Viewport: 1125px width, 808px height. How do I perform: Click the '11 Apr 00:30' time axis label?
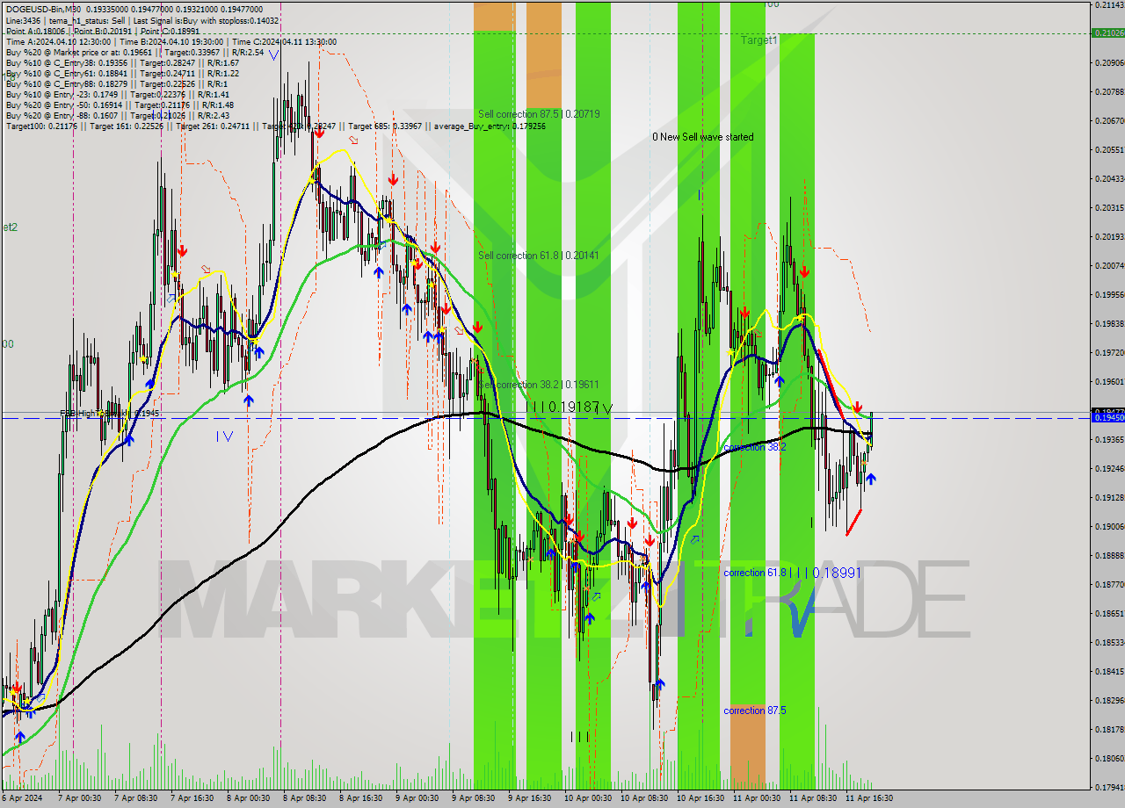pos(756,798)
